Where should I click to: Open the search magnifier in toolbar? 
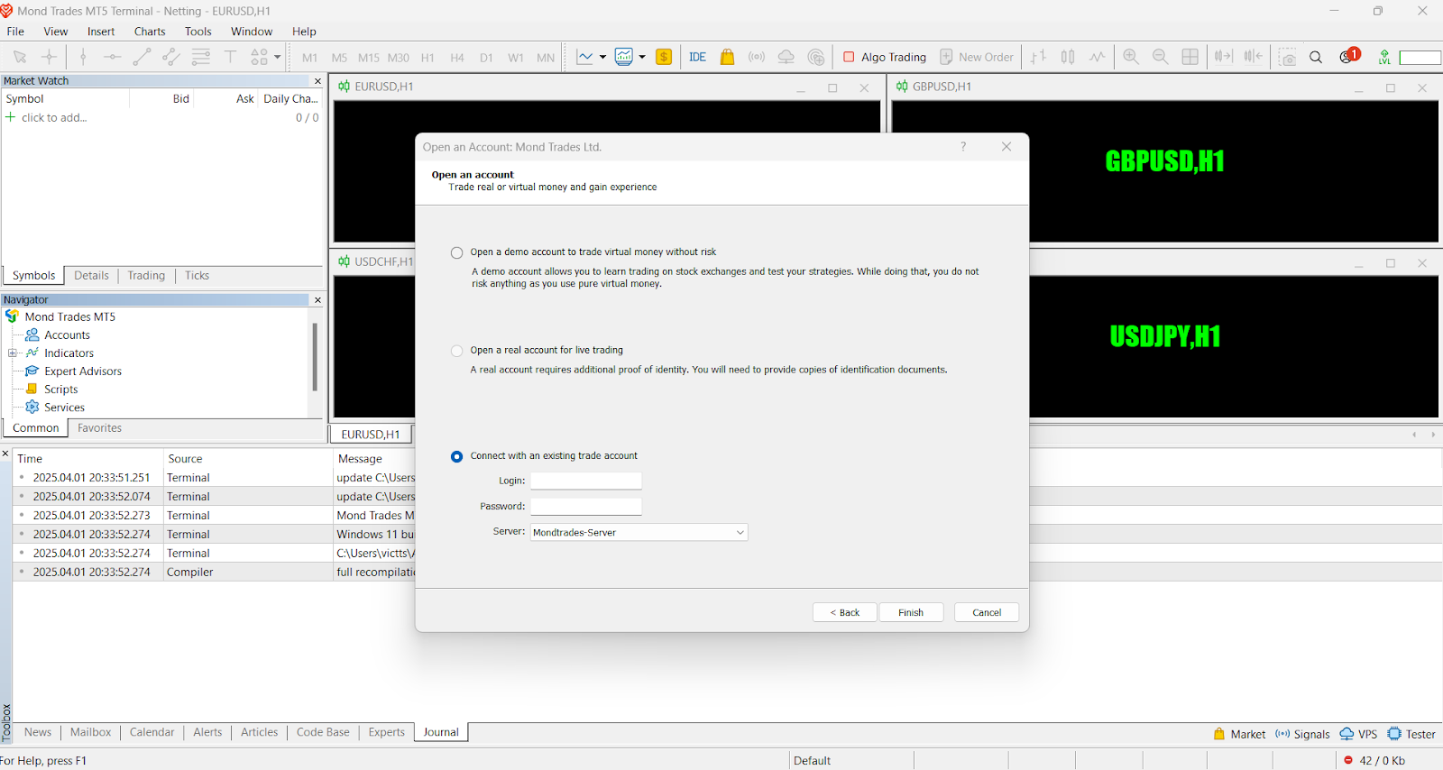point(1316,57)
